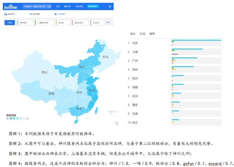Click the gofun出行 keyword field
234x167 pixels.
coord(80,23)
